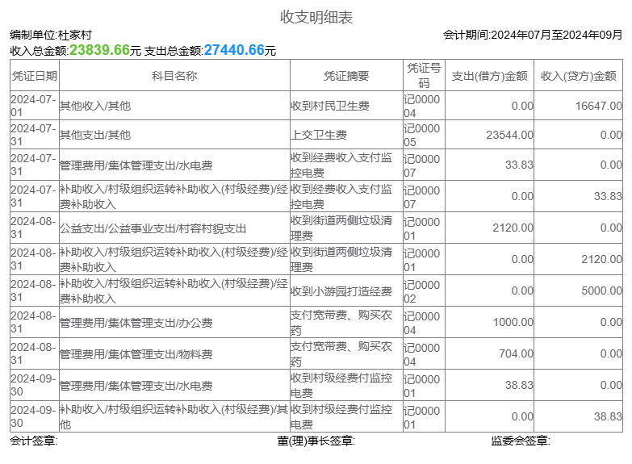Select the 管理费用/集体管理支出/物料费 subject cell
632x464 pixels.
click(136, 353)
